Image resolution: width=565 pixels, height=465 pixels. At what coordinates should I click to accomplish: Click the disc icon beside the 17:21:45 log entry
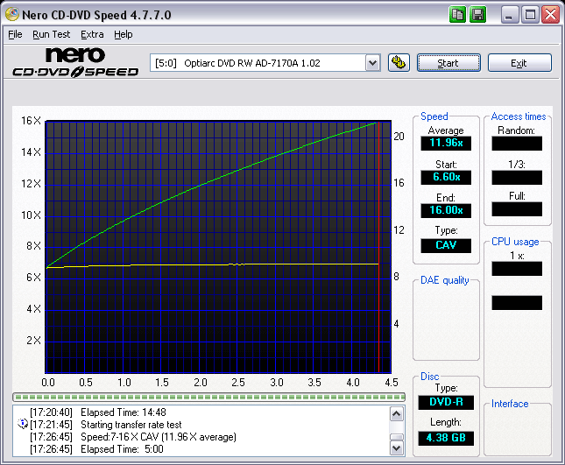23,424
